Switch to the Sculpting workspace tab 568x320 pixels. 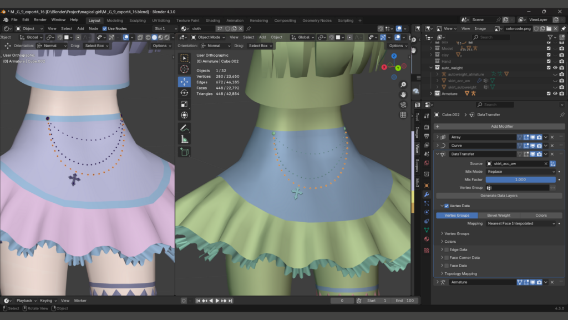pyautogui.click(x=137, y=21)
